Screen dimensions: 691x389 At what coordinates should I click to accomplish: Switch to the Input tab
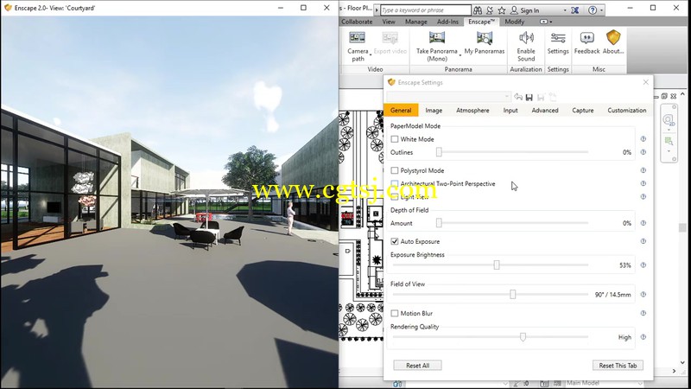click(510, 111)
